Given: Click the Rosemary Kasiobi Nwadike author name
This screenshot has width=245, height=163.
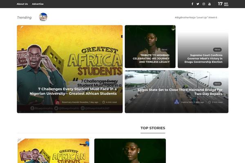Looking at the screenshot, I should (75, 102).
